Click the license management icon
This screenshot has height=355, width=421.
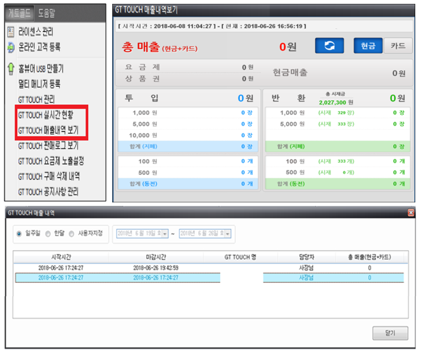pos(11,32)
